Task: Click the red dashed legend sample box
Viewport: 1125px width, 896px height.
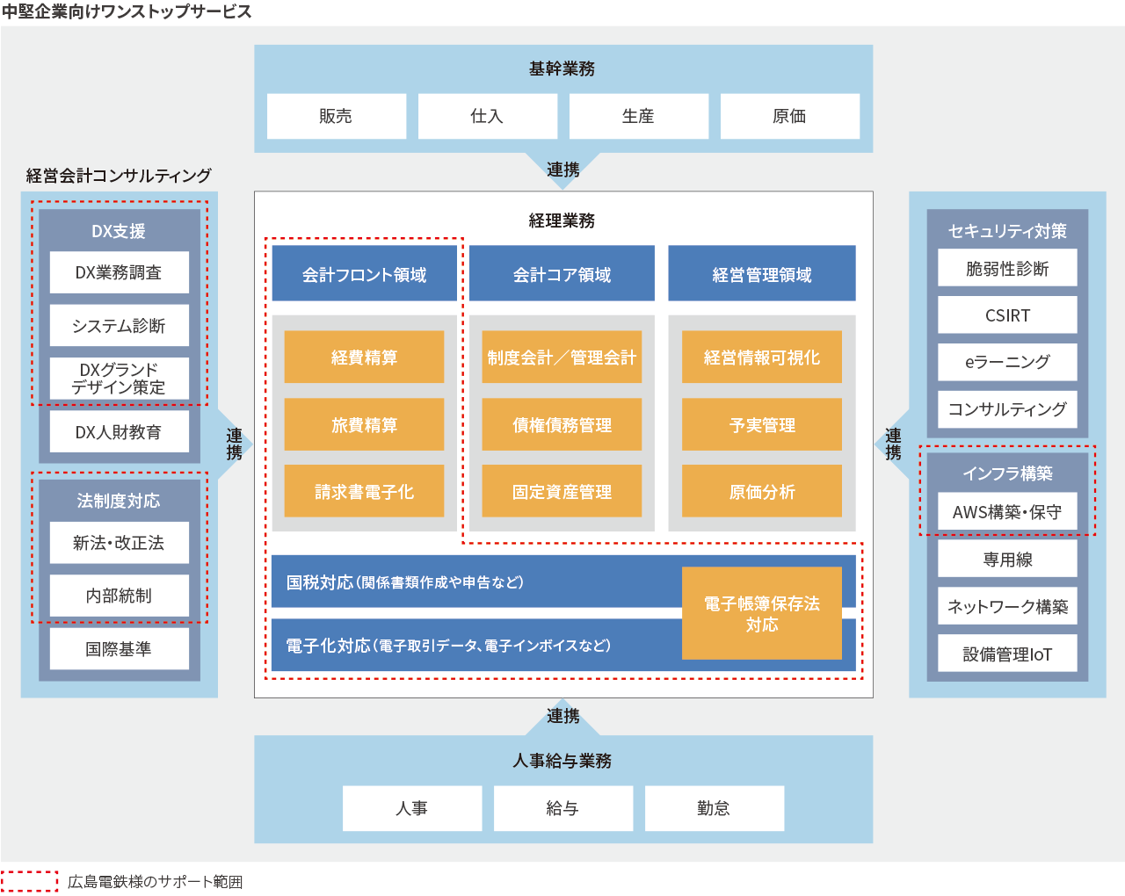Action: [x=30, y=881]
